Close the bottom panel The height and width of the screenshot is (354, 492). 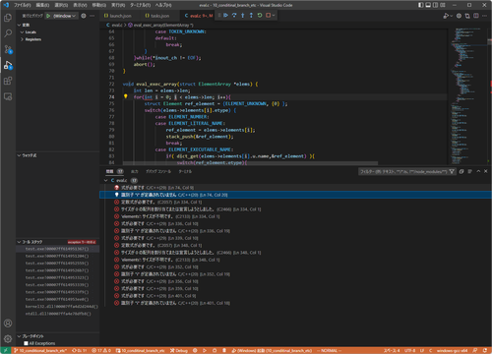point(486,171)
